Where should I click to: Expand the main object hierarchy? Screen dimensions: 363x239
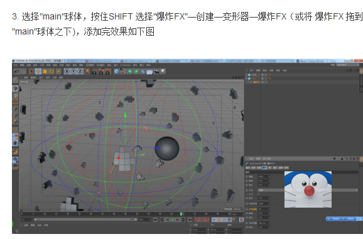click(x=247, y=78)
